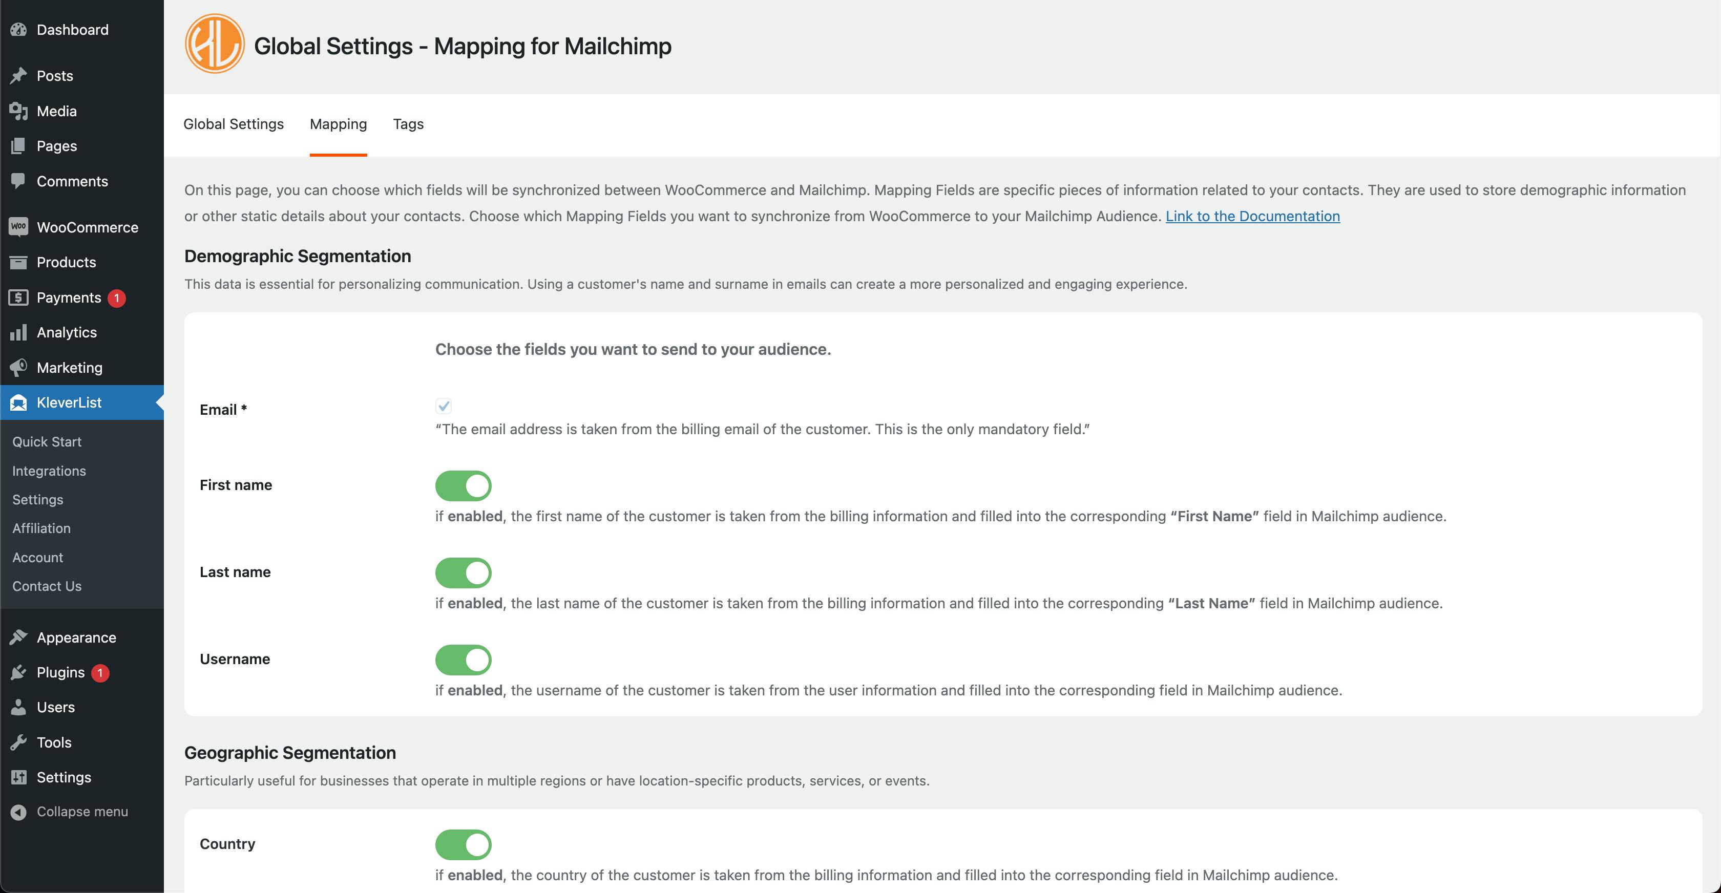Click the Users person icon
The image size is (1721, 893).
[19, 707]
